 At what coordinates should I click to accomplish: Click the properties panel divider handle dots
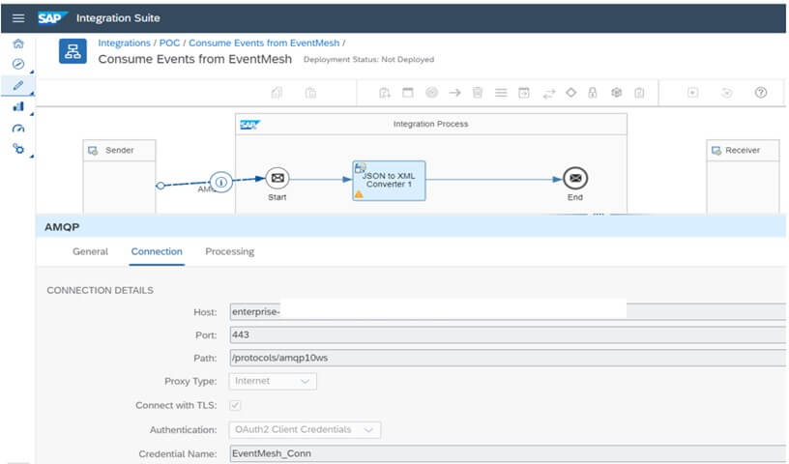[x=598, y=215]
